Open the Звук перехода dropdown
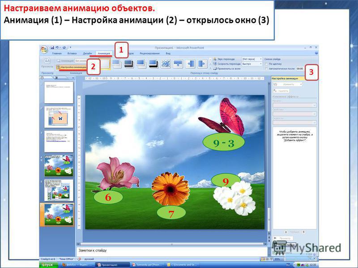358x268 pixels. tap(252, 59)
